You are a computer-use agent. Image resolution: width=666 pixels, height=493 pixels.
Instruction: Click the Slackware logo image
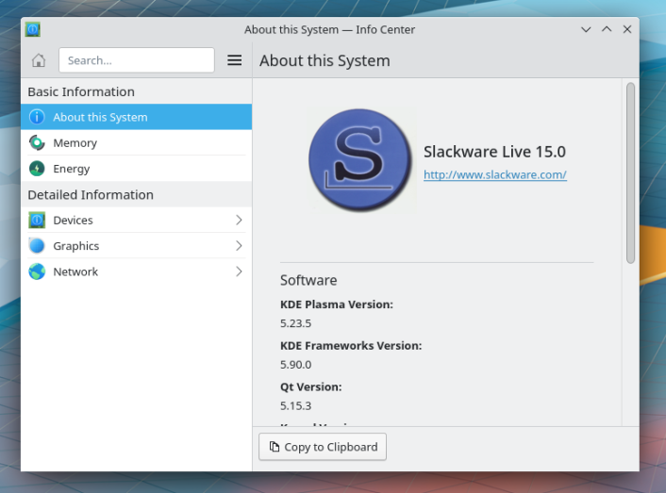pyautogui.click(x=360, y=160)
